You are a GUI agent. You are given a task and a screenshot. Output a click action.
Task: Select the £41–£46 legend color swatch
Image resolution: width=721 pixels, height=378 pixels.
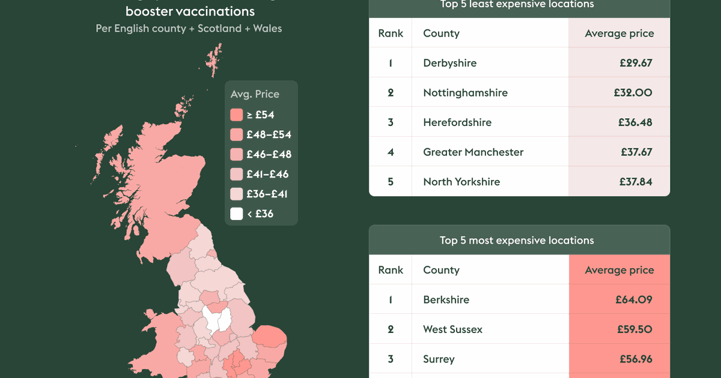click(236, 174)
